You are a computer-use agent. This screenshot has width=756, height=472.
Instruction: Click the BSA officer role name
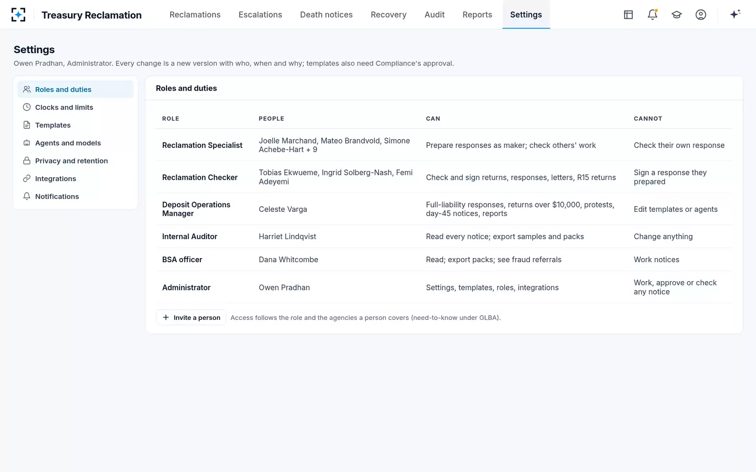click(x=182, y=260)
